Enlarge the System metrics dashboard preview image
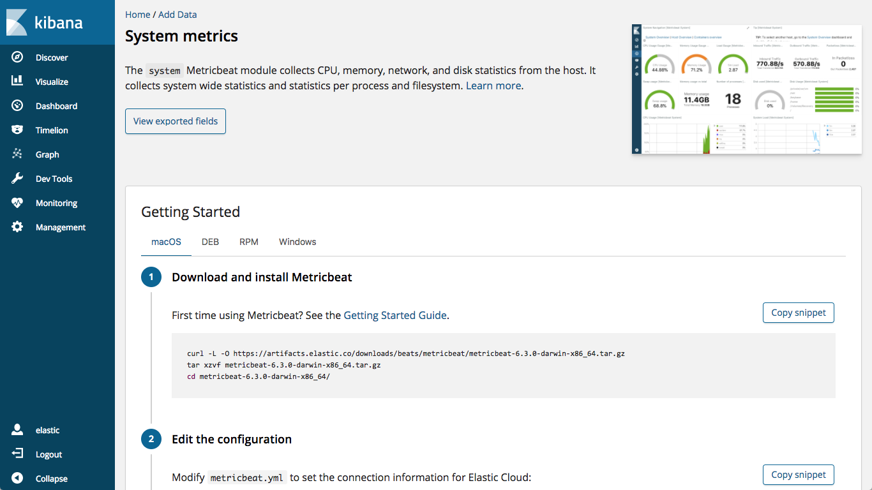The width and height of the screenshot is (872, 490). click(x=747, y=89)
